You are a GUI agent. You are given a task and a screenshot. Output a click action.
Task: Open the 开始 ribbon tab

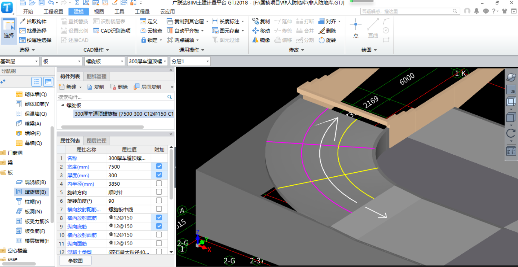point(28,12)
